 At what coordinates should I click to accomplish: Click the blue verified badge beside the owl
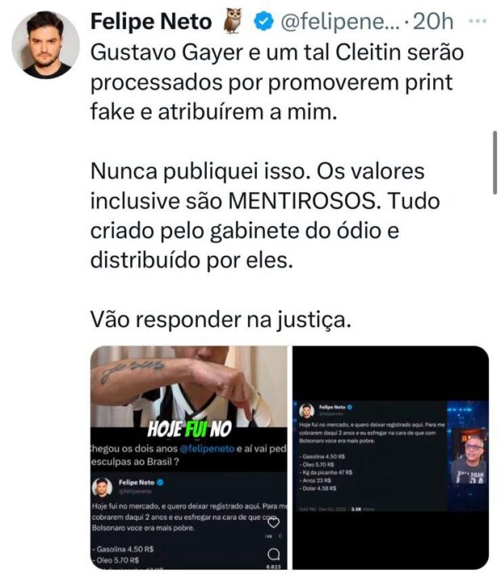click(x=264, y=22)
